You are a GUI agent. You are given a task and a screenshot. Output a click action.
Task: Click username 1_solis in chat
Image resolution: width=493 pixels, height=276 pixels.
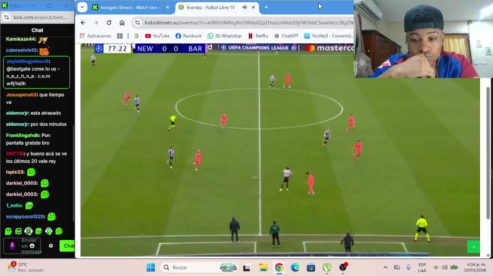(x=14, y=205)
